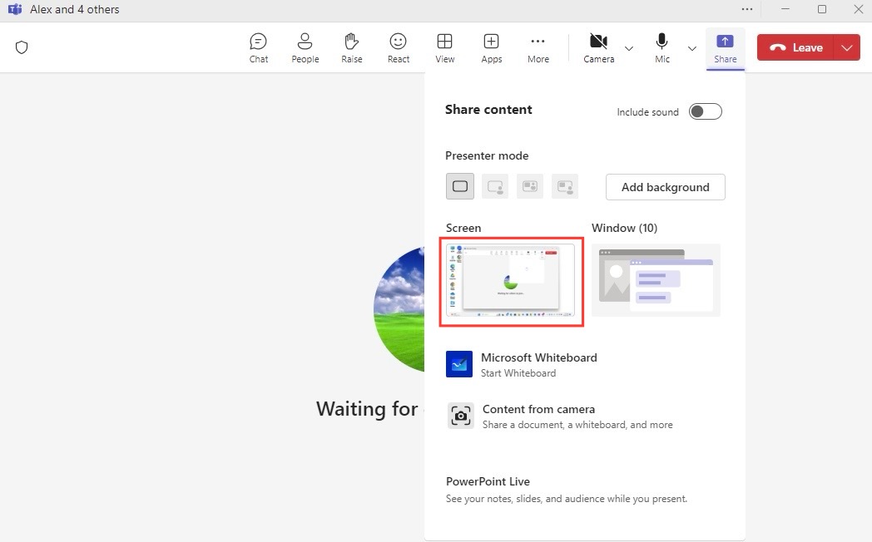The image size is (872, 542).
Task: Click the Content from camera icon
Action: tap(460, 416)
